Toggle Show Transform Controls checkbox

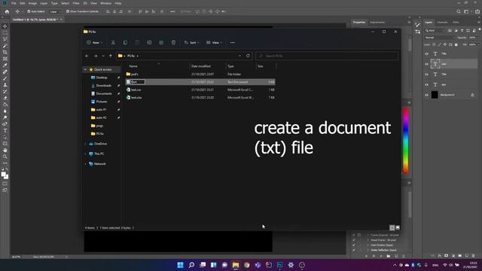pos(68,11)
